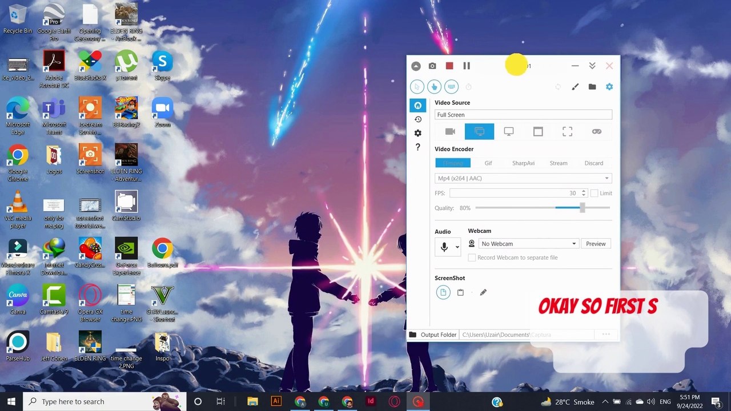The height and width of the screenshot is (411, 731).
Task: Collapse Captura panel with round up-arrow button
Action: [416, 66]
